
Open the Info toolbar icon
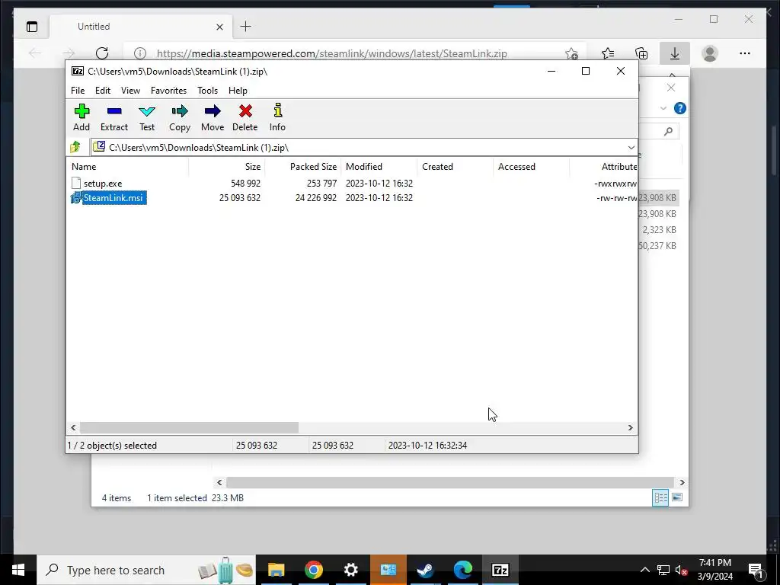pos(277,117)
